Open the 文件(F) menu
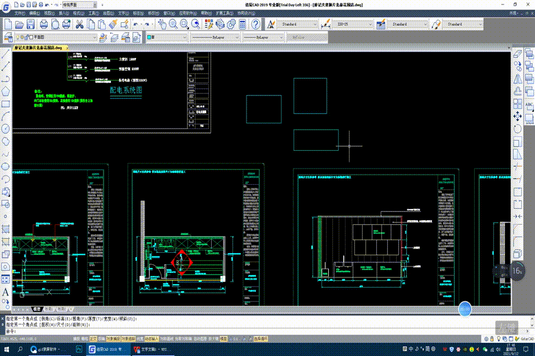Screen dimensions: 535x356 pos(20,12)
